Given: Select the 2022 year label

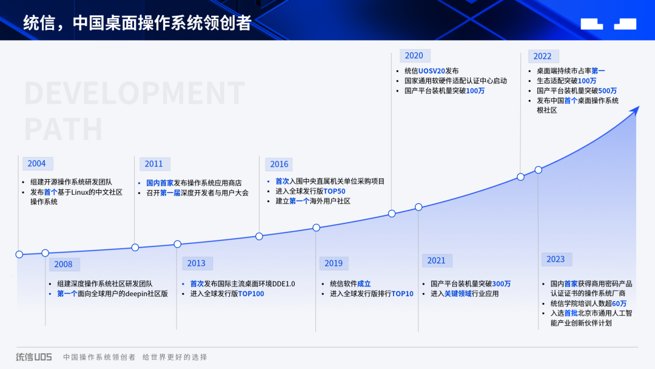Looking at the screenshot, I should click(x=543, y=56).
